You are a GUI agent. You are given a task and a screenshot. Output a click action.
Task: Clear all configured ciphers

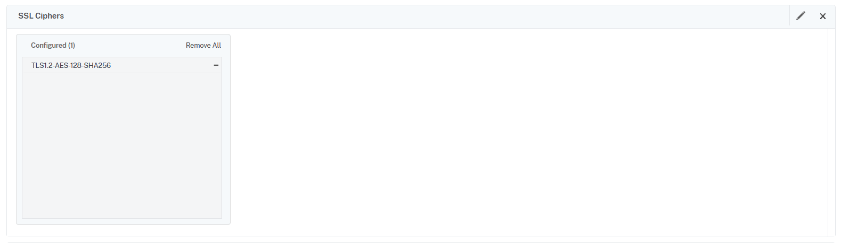click(x=203, y=46)
